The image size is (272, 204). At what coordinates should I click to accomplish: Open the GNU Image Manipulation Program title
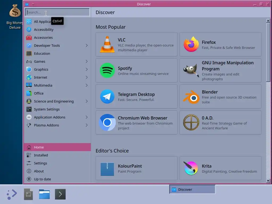click(228, 66)
